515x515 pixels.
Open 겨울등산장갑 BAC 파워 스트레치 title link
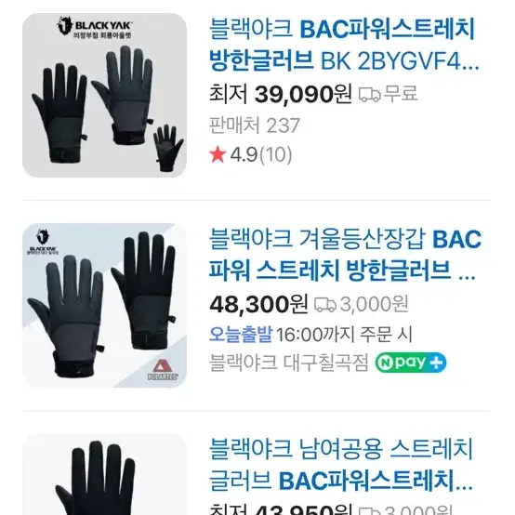(x=345, y=255)
